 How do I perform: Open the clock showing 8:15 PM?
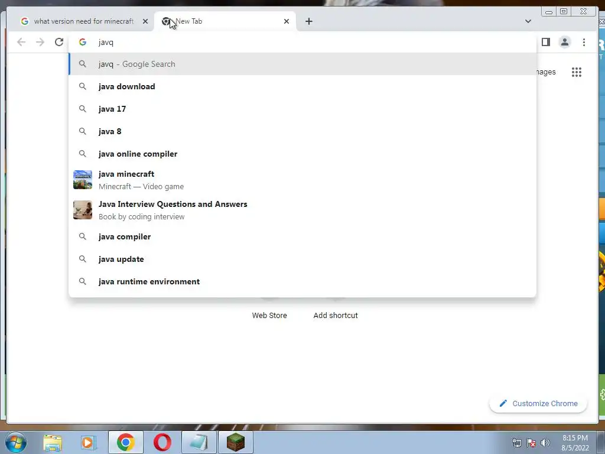[x=575, y=443]
